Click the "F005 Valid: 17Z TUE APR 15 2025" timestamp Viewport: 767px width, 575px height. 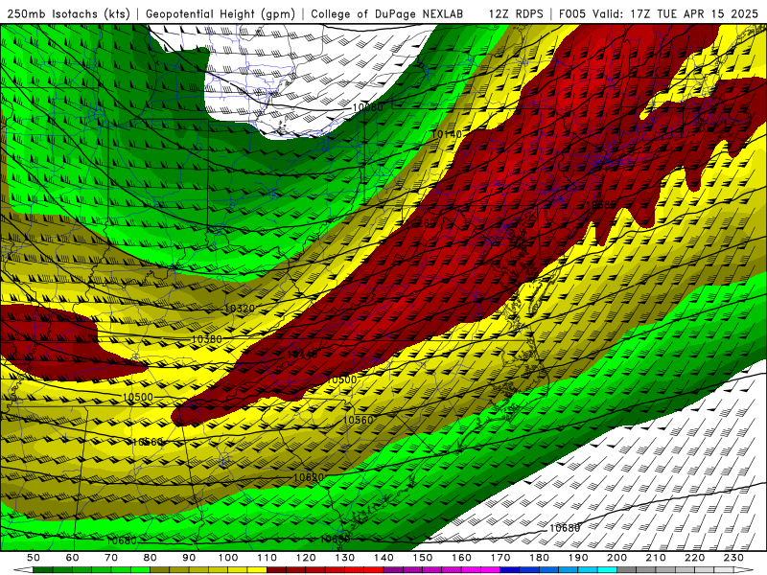point(658,13)
